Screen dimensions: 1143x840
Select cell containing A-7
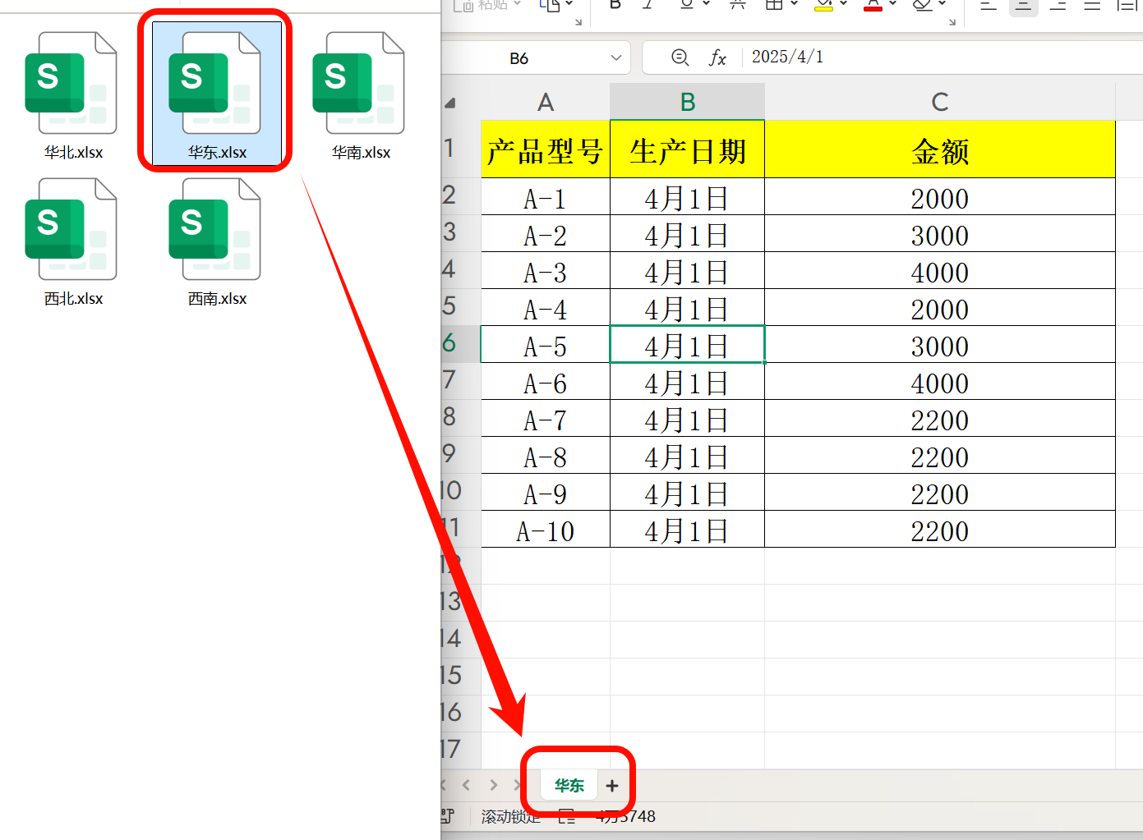pyautogui.click(x=546, y=419)
